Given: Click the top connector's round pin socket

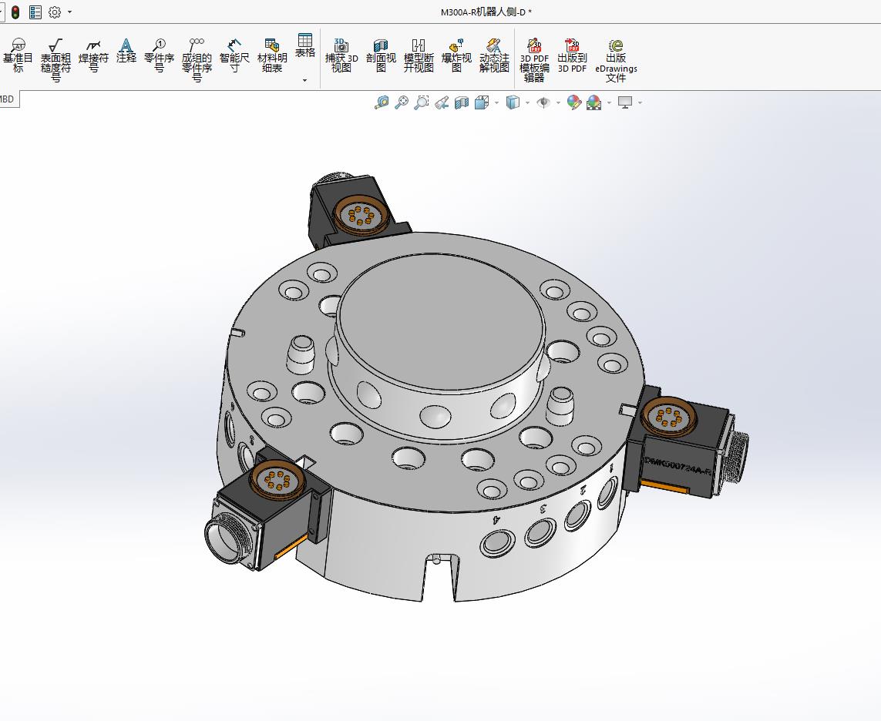Looking at the screenshot, I should tap(360, 214).
